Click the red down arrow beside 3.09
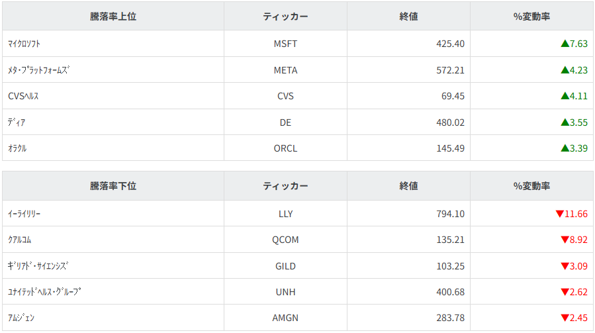This screenshot has height=333, width=595. [565, 266]
